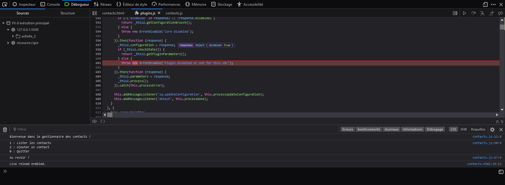Switch to contacts.html file tab

tap(113, 13)
